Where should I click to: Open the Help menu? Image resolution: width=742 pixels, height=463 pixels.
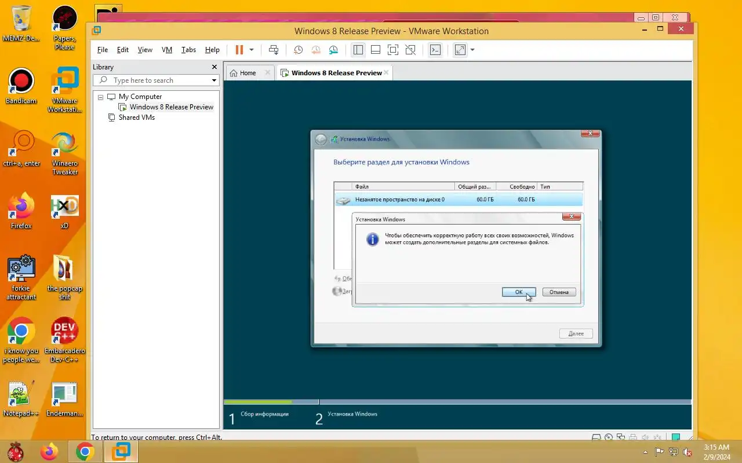pyautogui.click(x=212, y=50)
